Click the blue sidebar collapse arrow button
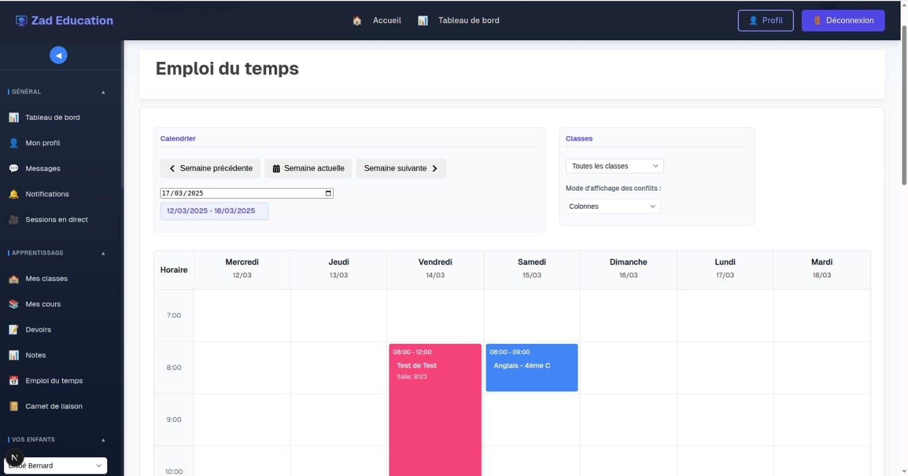Viewport: 908px width, 476px height. [x=58, y=55]
